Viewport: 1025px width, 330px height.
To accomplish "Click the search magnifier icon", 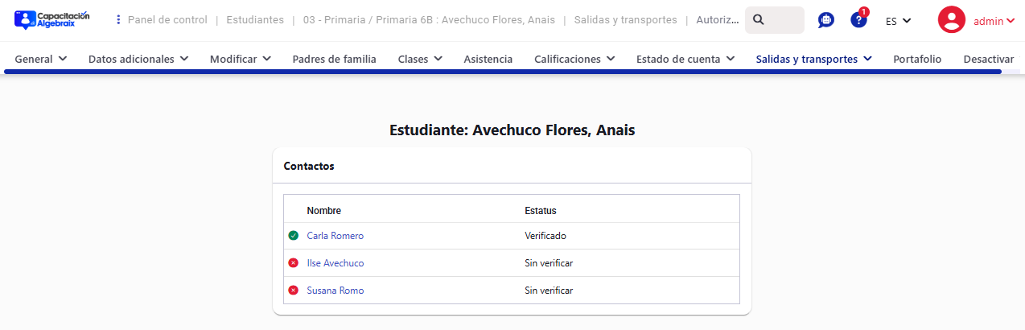I will (x=758, y=20).
